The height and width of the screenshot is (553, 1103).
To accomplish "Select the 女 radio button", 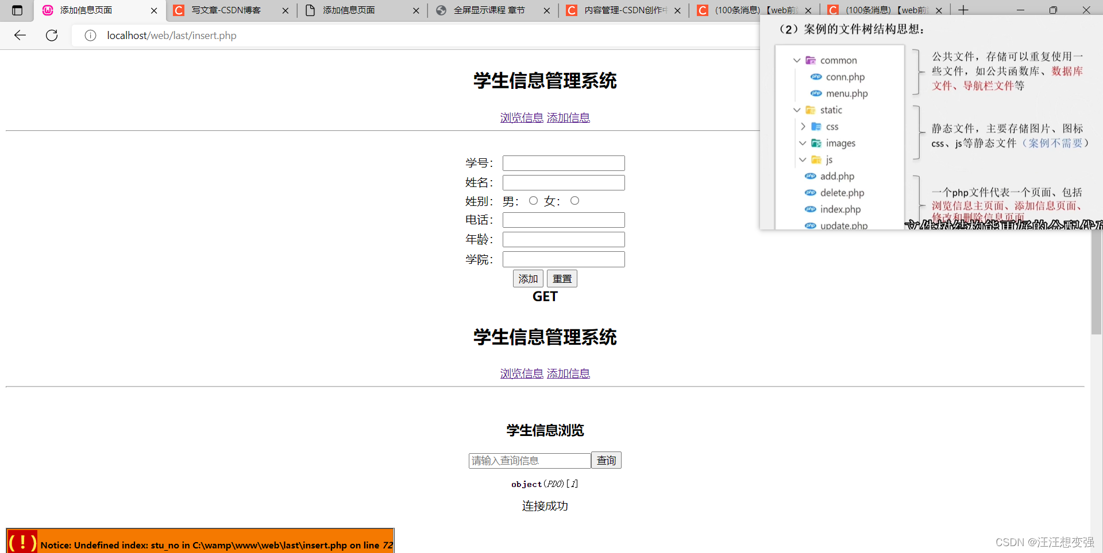I will (574, 200).
